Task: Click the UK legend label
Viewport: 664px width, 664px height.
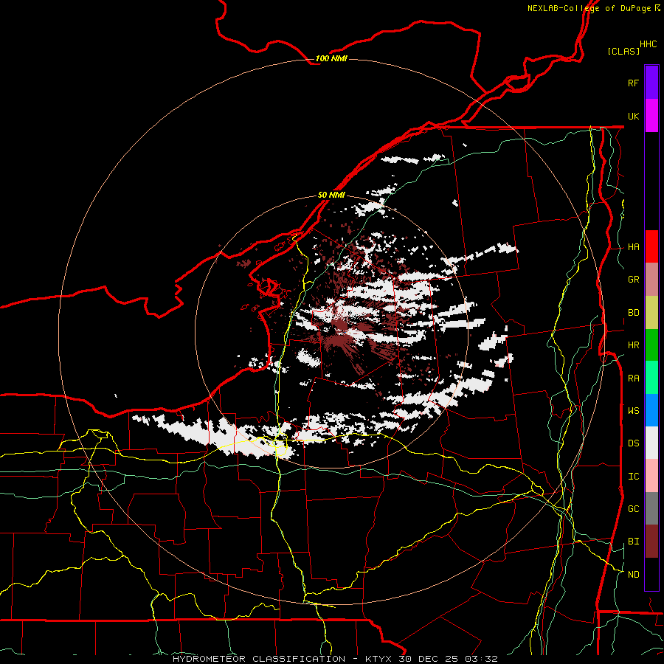Action: coord(633,116)
